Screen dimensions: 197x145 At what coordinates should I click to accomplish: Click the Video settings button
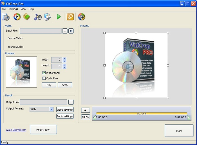click(65, 110)
